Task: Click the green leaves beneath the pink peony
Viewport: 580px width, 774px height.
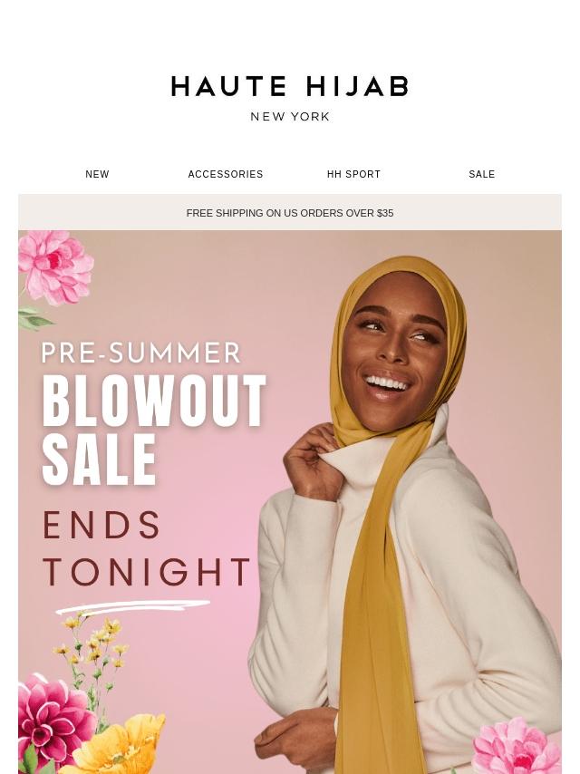Action: coord(35,318)
